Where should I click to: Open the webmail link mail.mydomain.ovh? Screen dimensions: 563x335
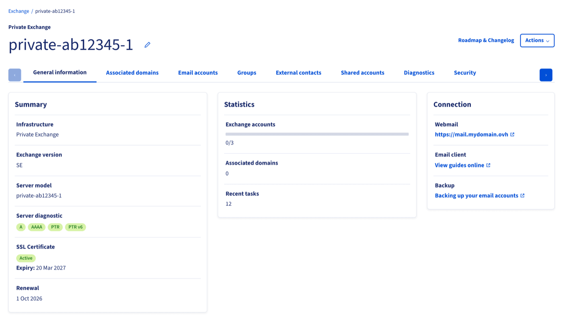click(475, 135)
